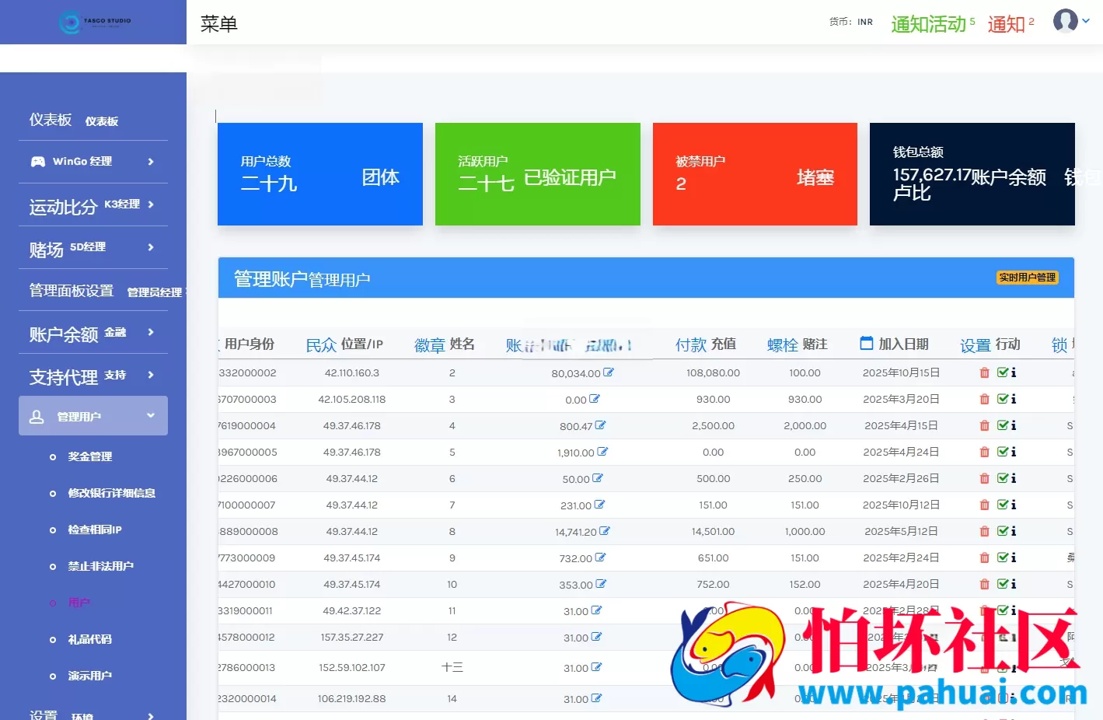Image resolution: width=1103 pixels, height=720 pixels.
Task: Select 演示用户 in the sidebar
Action: (x=90, y=676)
